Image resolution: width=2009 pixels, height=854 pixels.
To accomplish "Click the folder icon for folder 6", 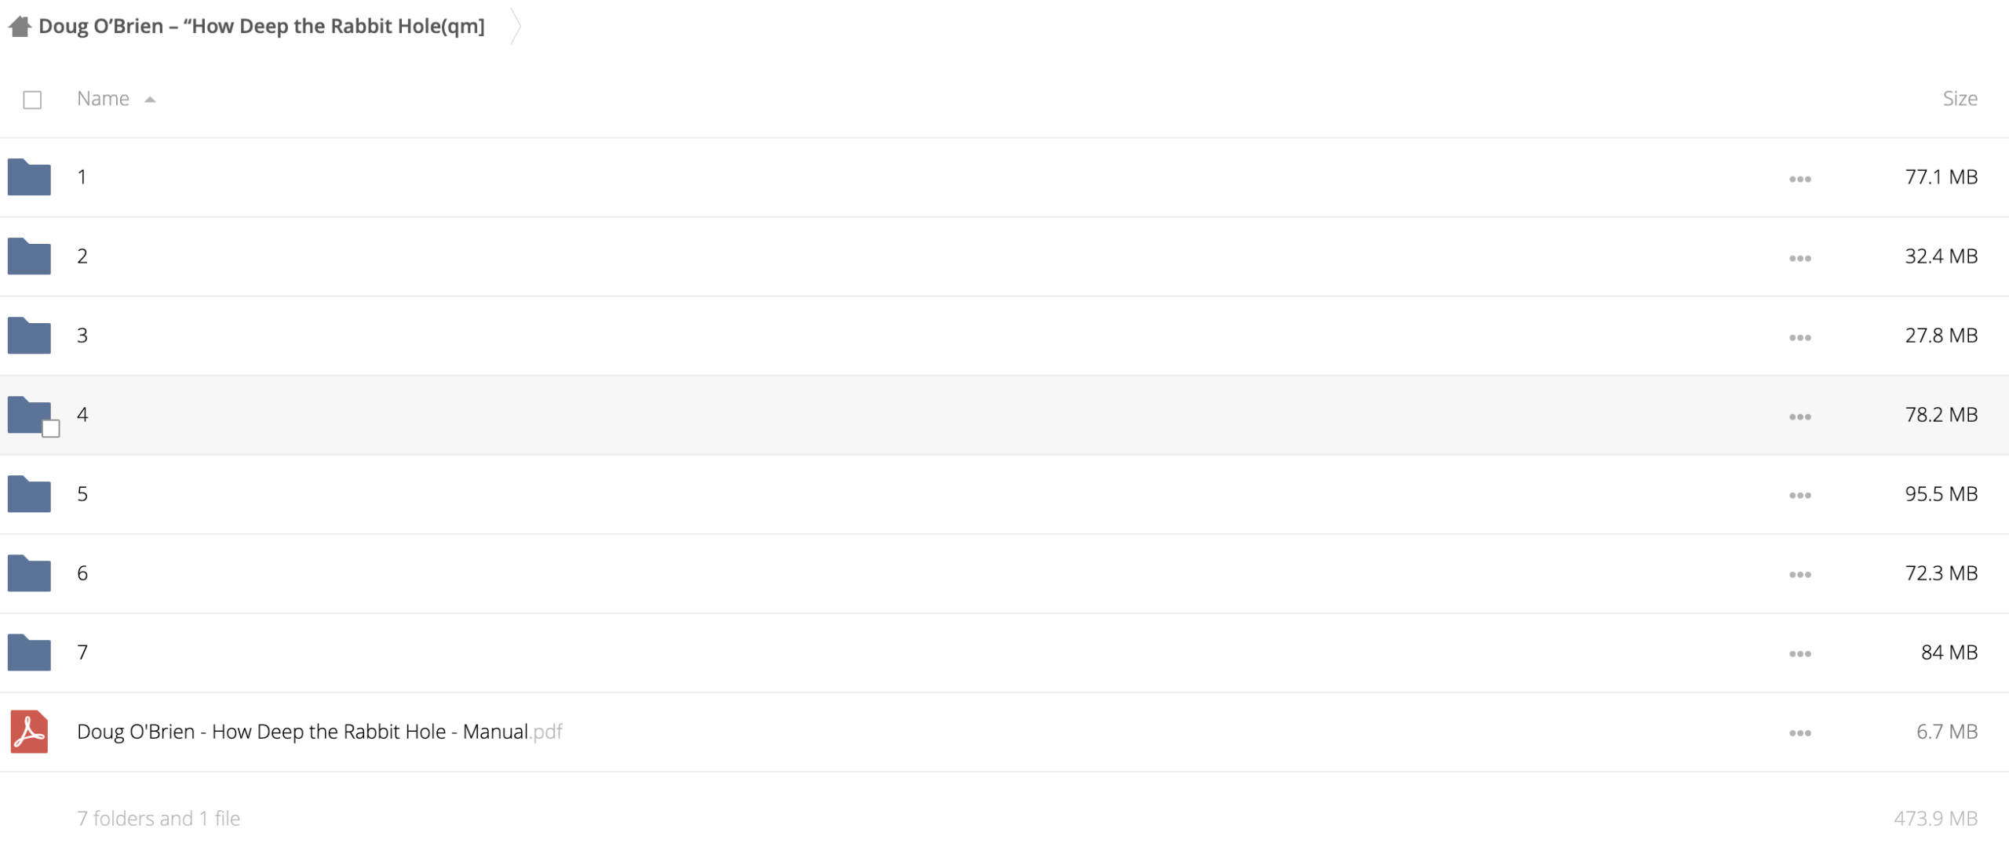I will tap(29, 573).
